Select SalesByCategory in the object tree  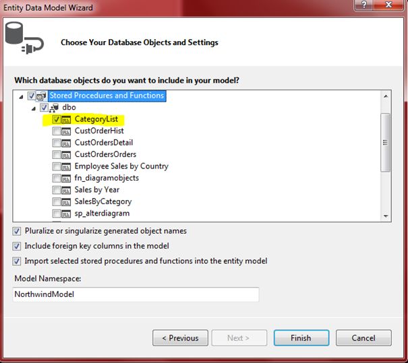click(x=103, y=201)
